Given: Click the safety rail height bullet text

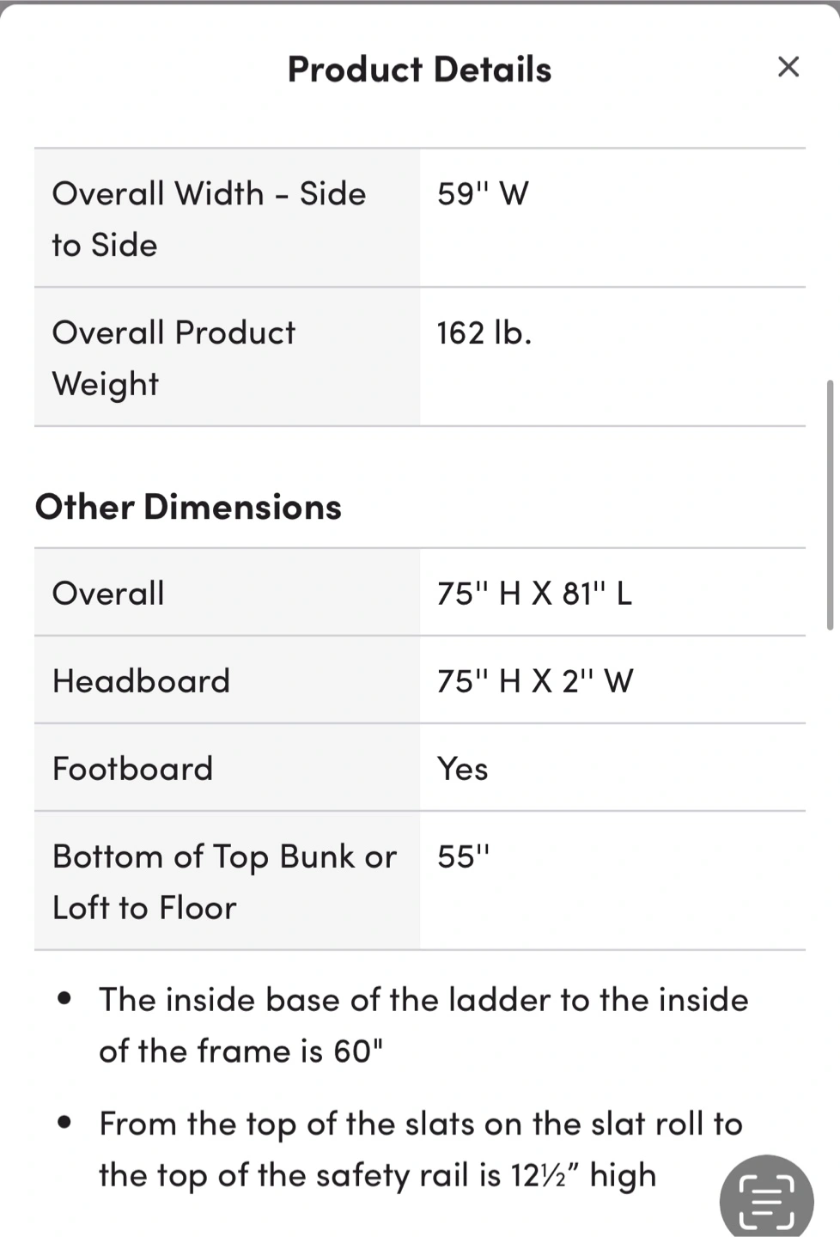Looking at the screenshot, I should (x=421, y=1149).
